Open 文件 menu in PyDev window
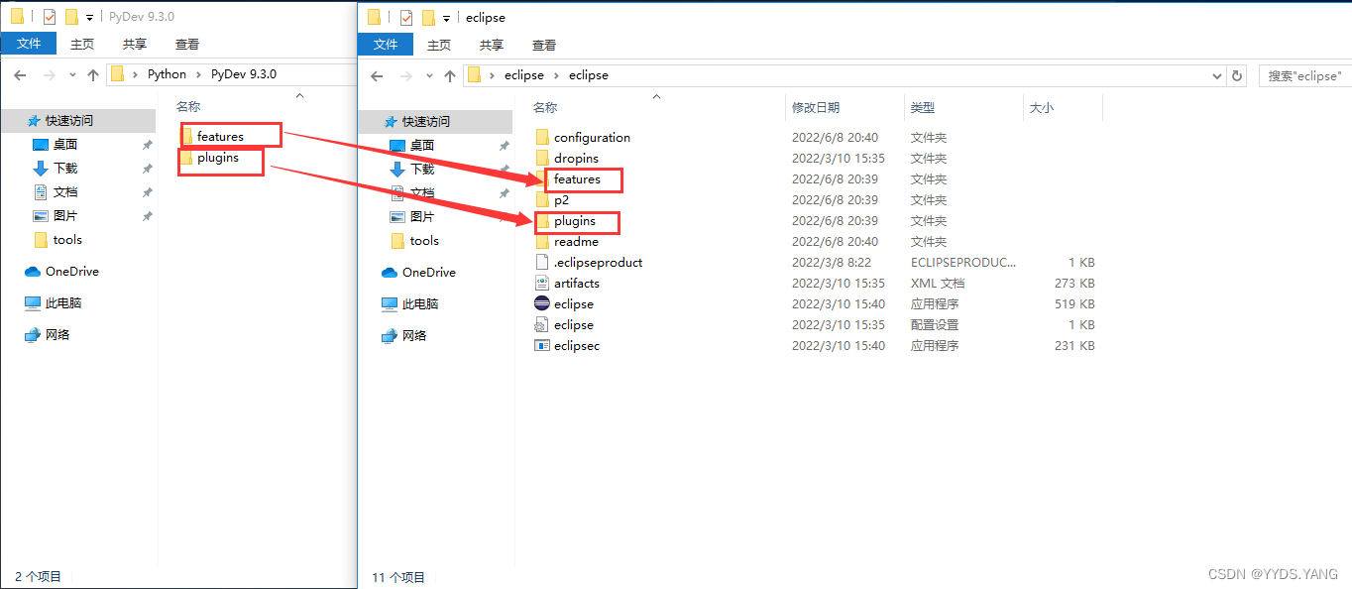This screenshot has width=1352, height=589. coord(29,44)
